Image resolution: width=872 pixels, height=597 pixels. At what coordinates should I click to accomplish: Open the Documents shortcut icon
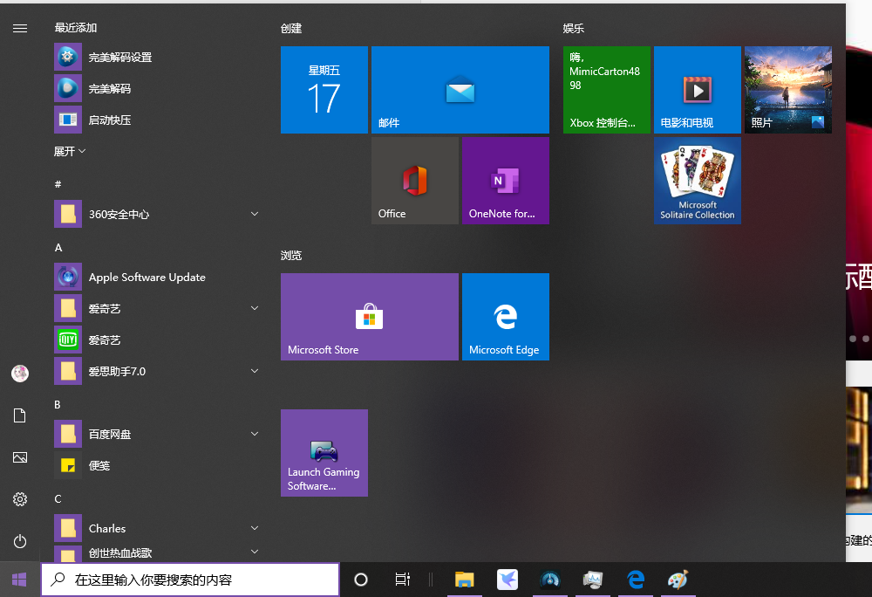point(20,415)
